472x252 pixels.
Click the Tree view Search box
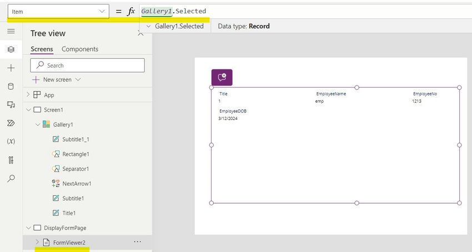pos(87,65)
